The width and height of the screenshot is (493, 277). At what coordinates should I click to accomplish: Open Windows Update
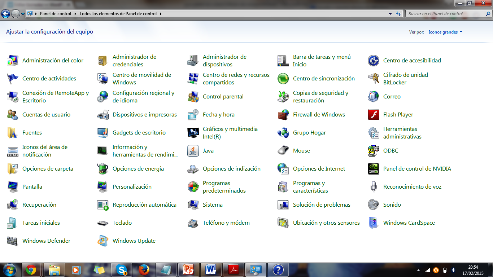tap(134, 241)
